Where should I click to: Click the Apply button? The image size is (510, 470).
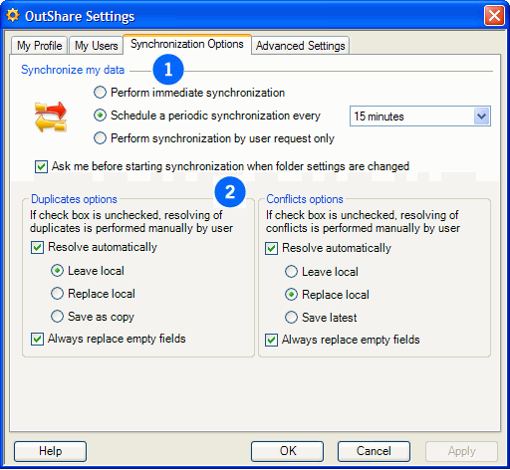[x=462, y=451]
